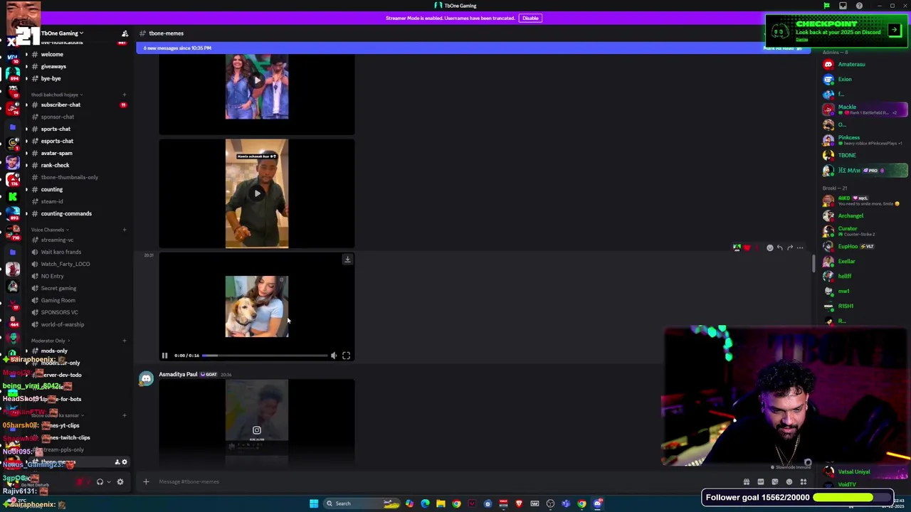911x512 pixels.
Task: Play the top video thumbnail of two people
Action: [257, 80]
